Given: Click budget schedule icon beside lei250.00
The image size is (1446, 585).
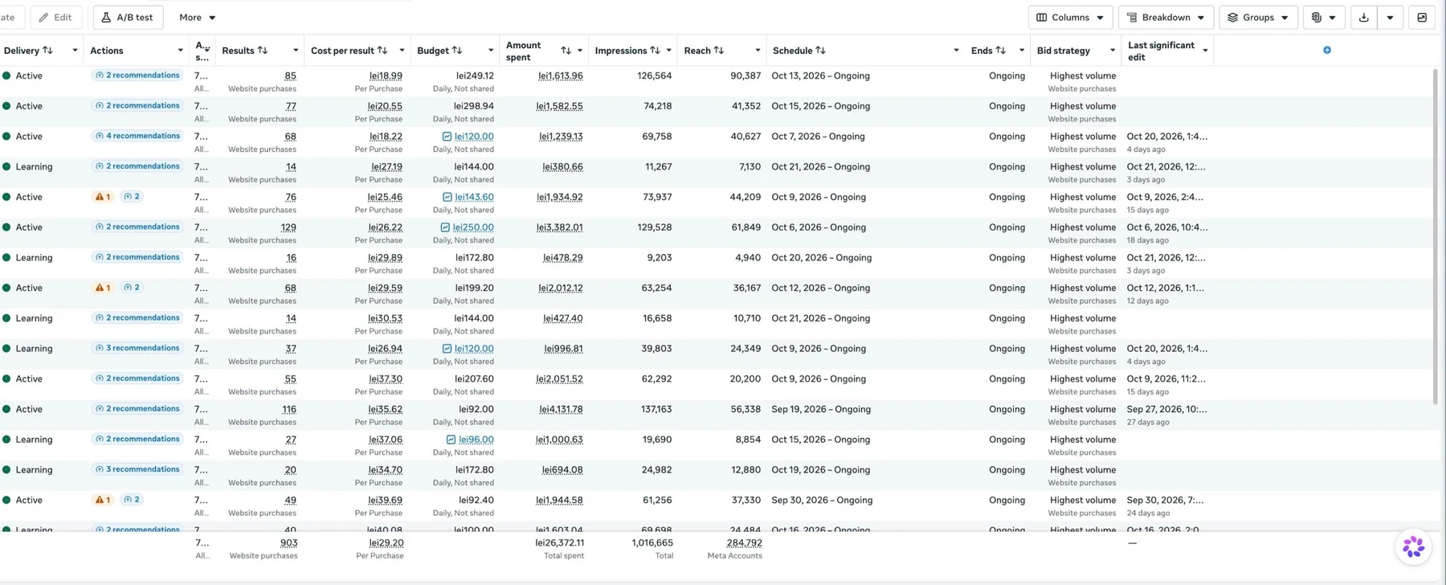Looking at the screenshot, I should coord(445,227).
